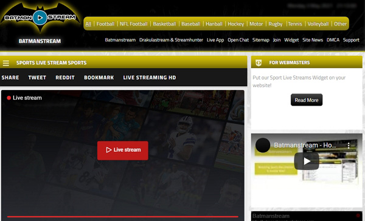Open the Widget link

coord(291,40)
